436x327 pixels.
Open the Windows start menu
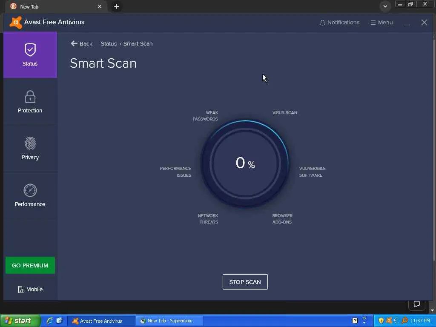20,321
